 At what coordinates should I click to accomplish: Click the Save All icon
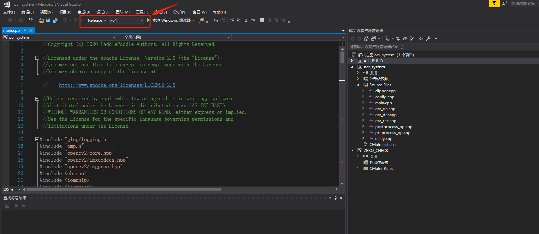click(55, 20)
